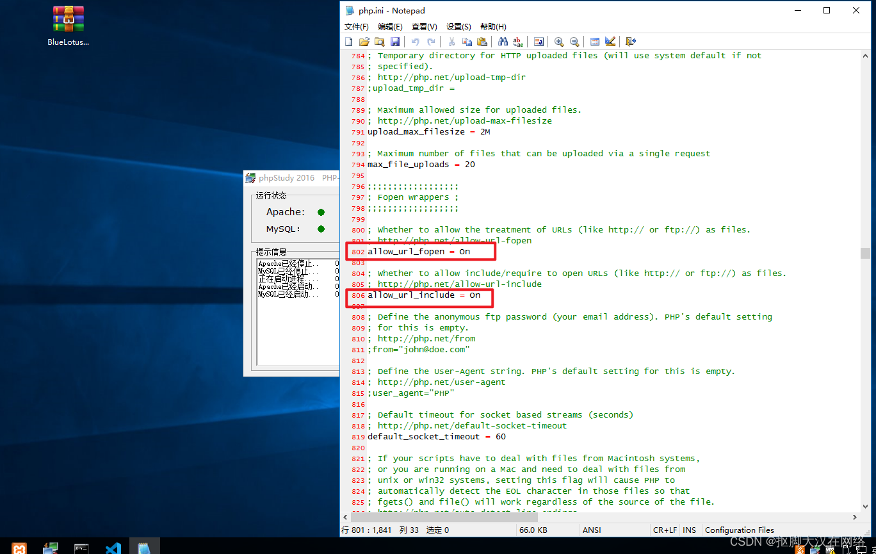Viewport: 876px width, 554px height.
Task: Open XAMPP from the taskbar
Action: point(19,548)
